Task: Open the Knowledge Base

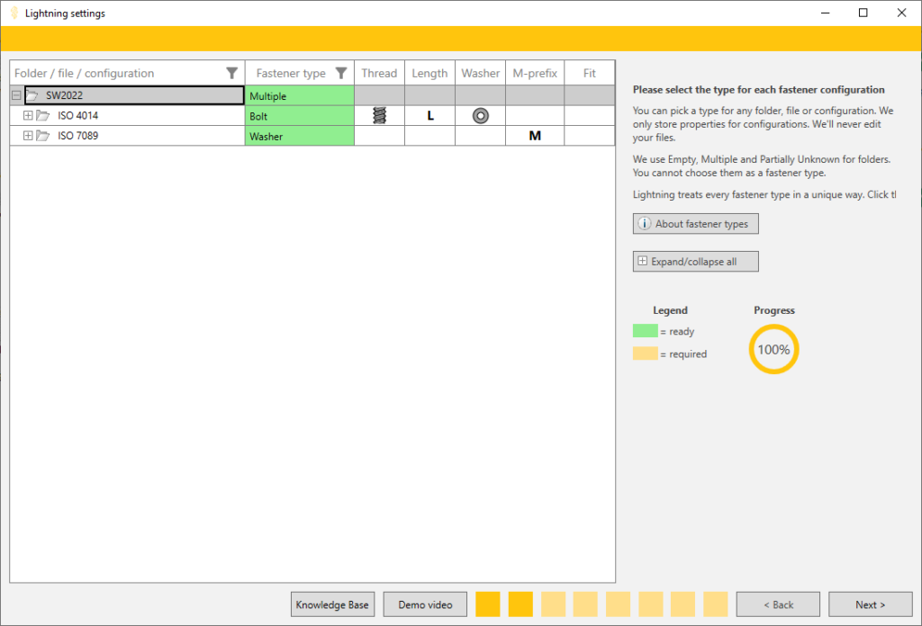Action: coord(332,604)
